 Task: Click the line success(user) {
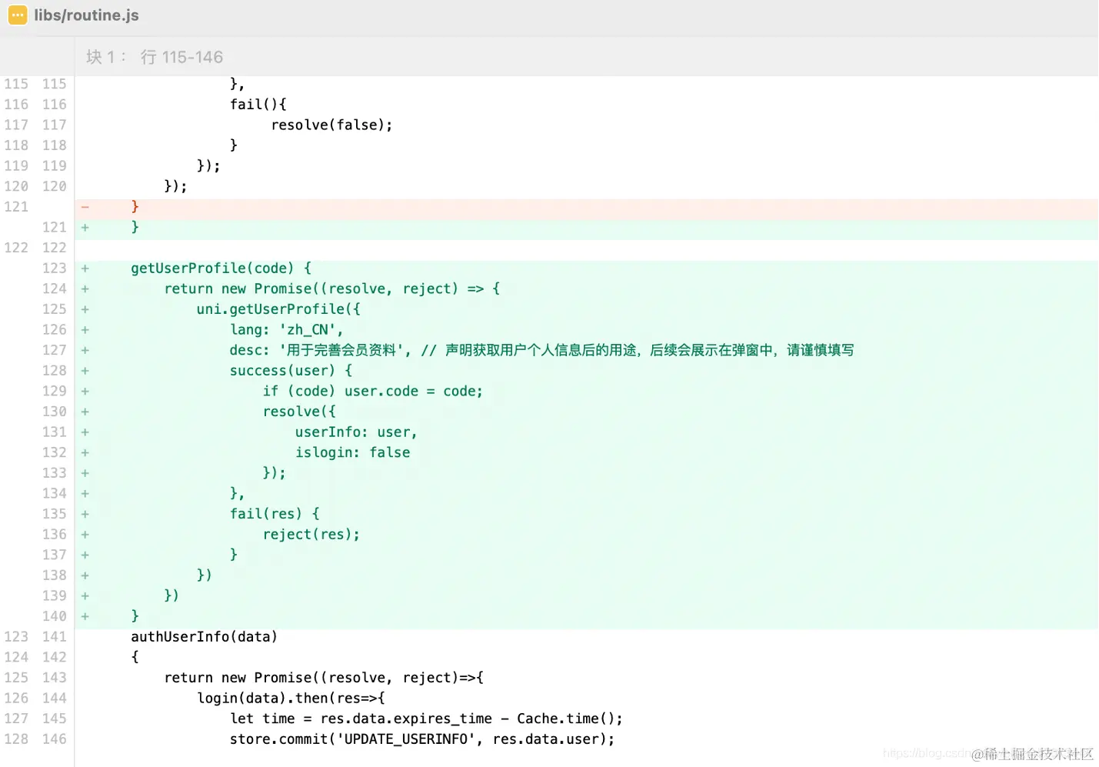pos(291,370)
